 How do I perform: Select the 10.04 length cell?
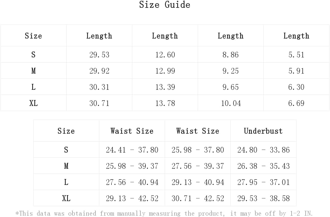click(231, 103)
